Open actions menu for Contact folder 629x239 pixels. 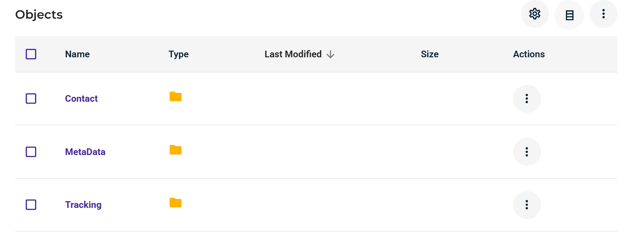click(526, 99)
